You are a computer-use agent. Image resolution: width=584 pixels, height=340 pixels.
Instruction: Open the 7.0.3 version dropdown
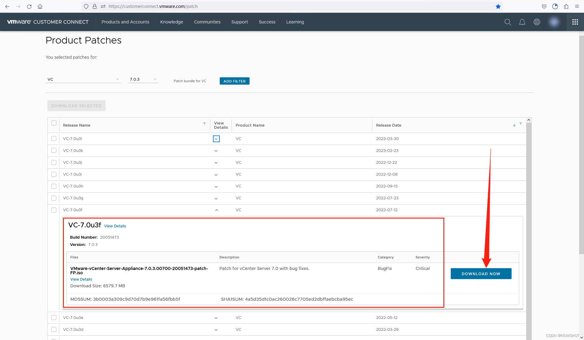pos(143,79)
